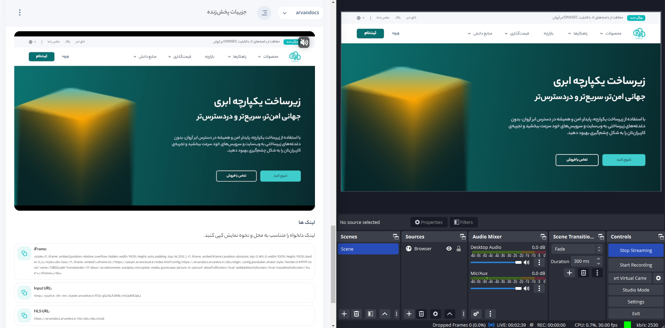Lock the Browser source
This screenshot has width=665, height=328.
click(459, 249)
